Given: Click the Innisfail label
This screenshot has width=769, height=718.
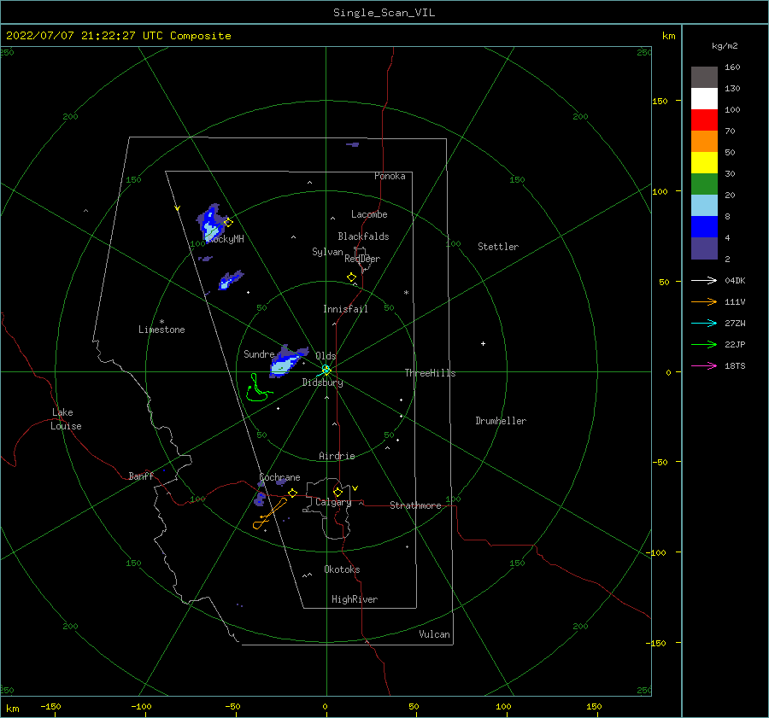Looking at the screenshot, I should (x=345, y=309).
